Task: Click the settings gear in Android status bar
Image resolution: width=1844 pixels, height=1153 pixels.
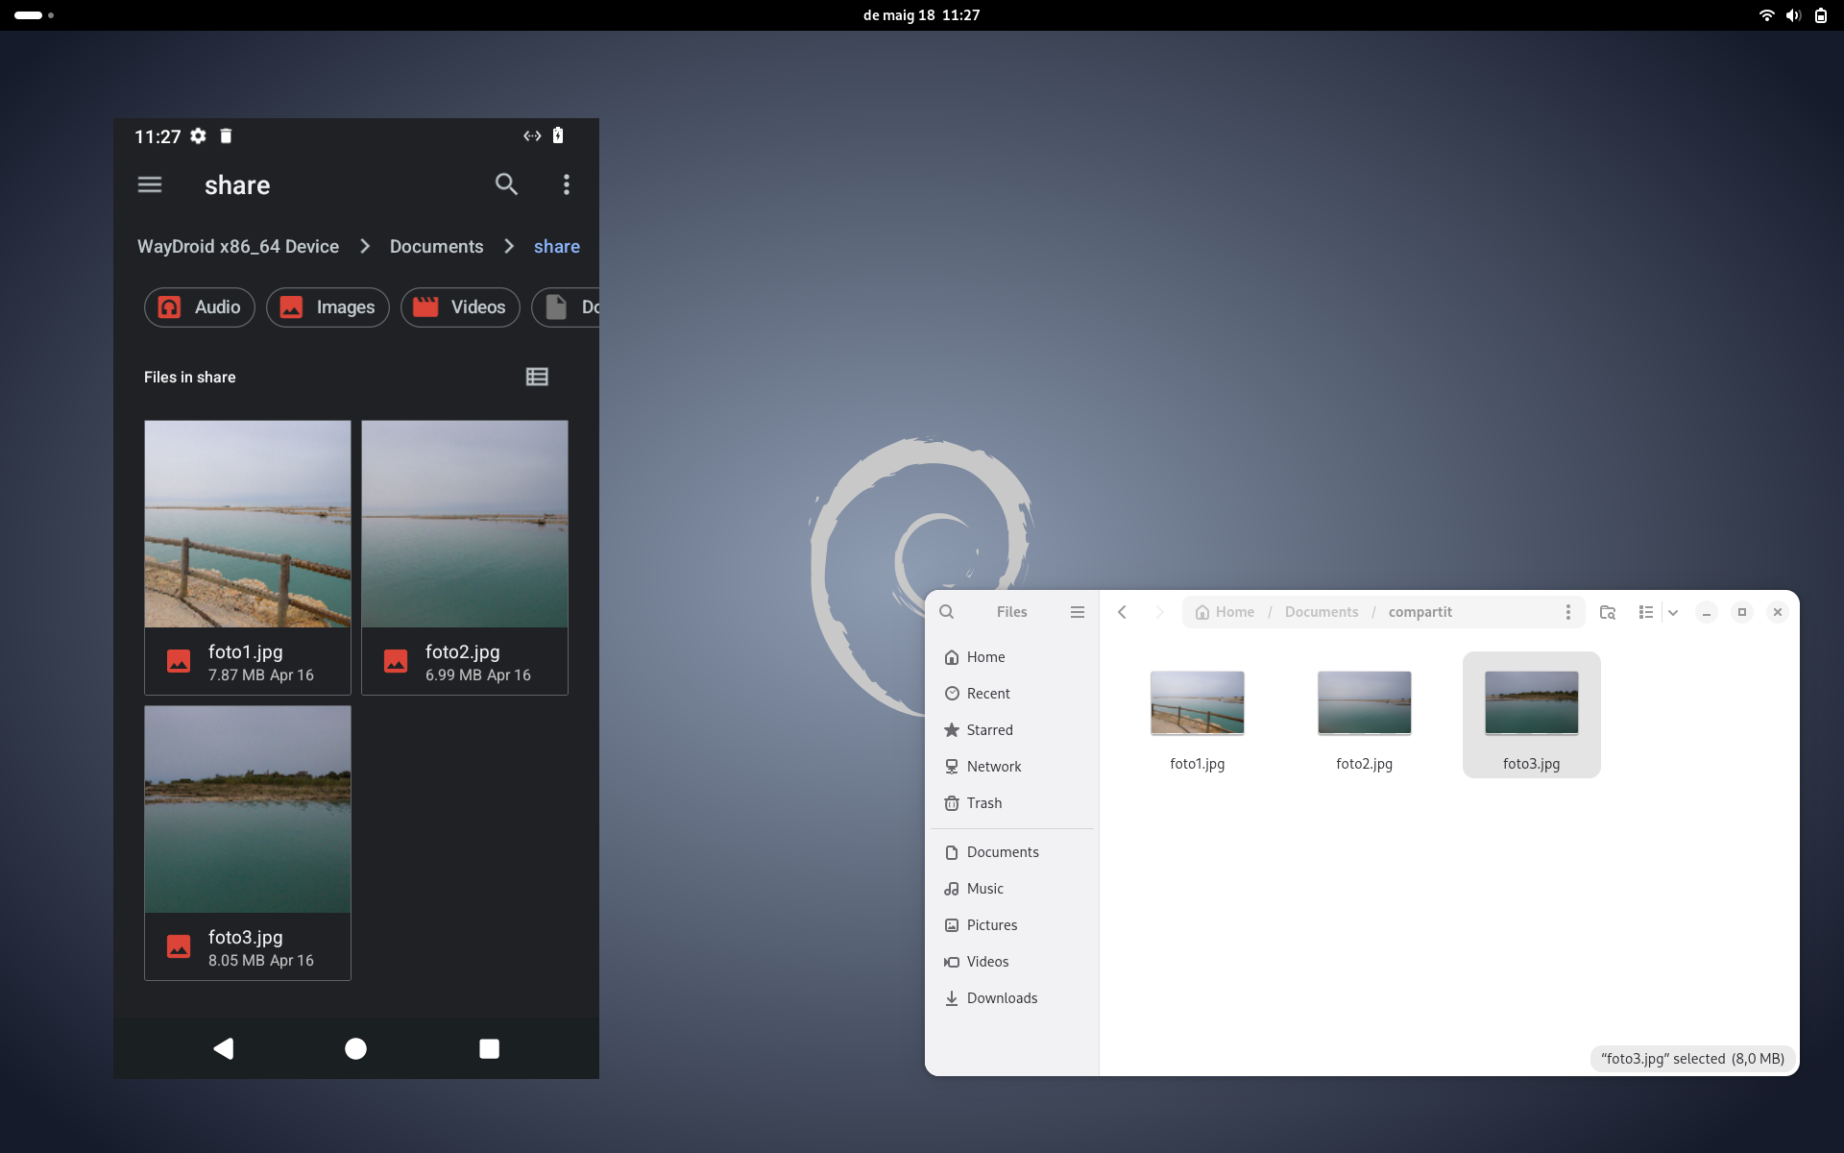Action: pos(198,135)
